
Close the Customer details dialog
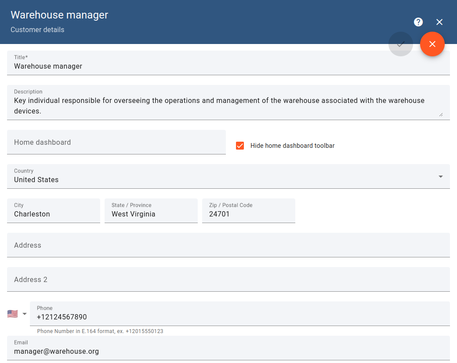click(439, 22)
